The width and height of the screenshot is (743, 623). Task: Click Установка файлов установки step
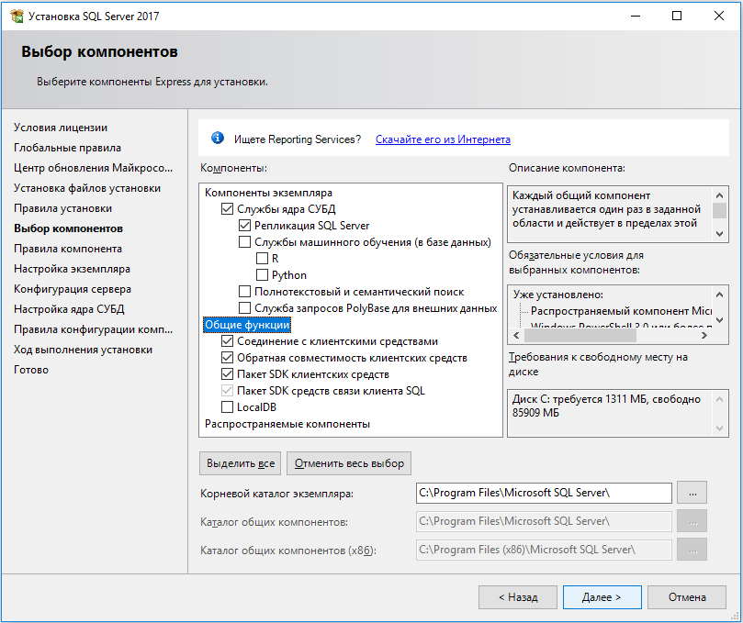pyautogui.click(x=86, y=188)
